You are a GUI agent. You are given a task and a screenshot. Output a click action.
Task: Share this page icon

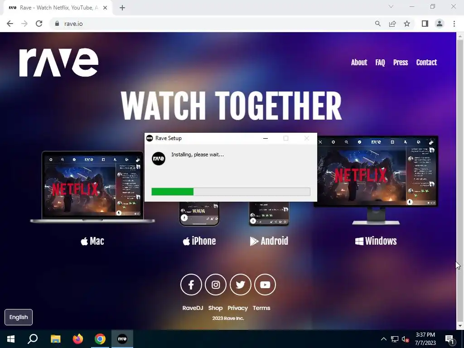click(392, 24)
